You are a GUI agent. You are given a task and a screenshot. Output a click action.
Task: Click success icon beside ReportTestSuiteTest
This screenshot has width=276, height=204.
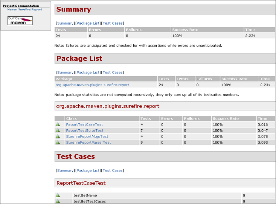click(58, 130)
